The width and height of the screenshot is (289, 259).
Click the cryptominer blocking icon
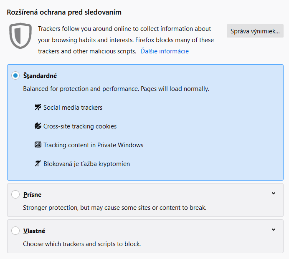38,164
